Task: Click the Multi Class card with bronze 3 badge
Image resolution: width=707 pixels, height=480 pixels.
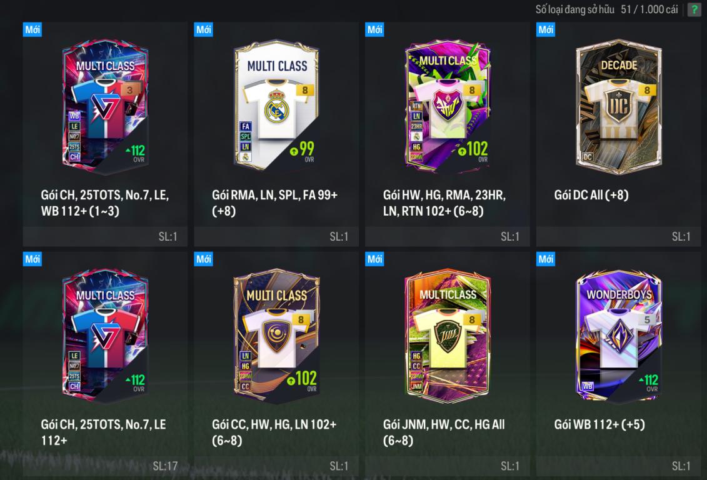Action: (x=105, y=107)
